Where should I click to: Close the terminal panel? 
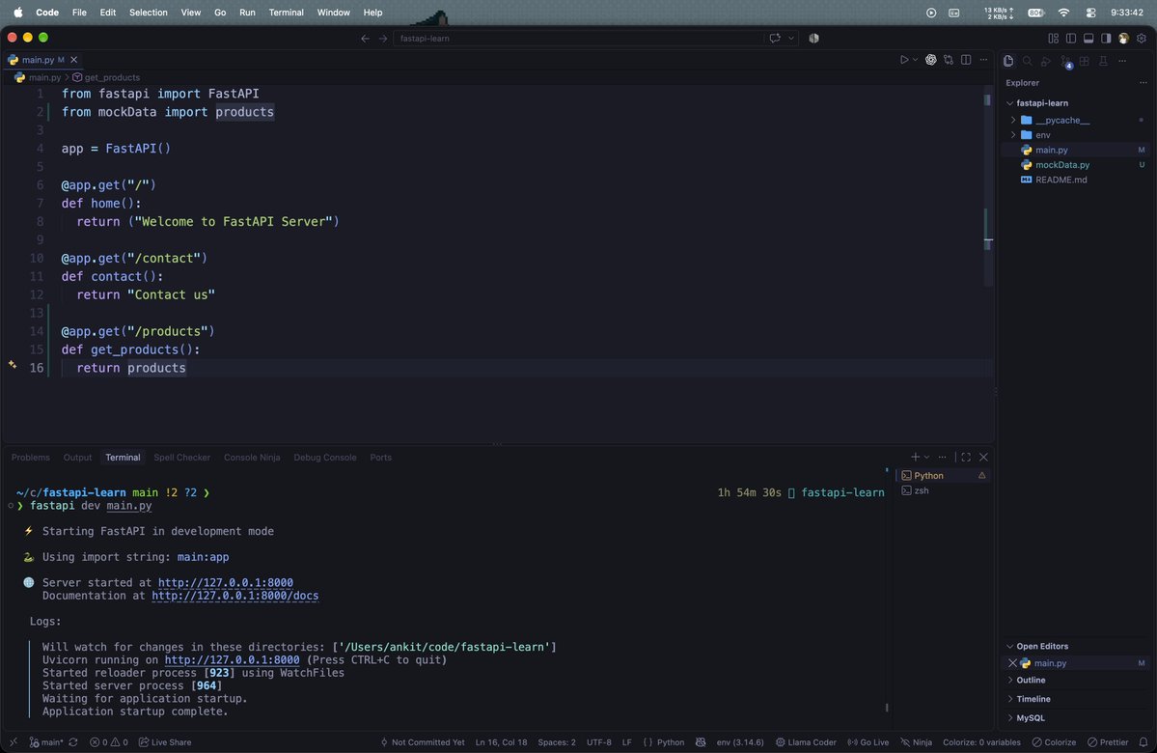tap(983, 457)
